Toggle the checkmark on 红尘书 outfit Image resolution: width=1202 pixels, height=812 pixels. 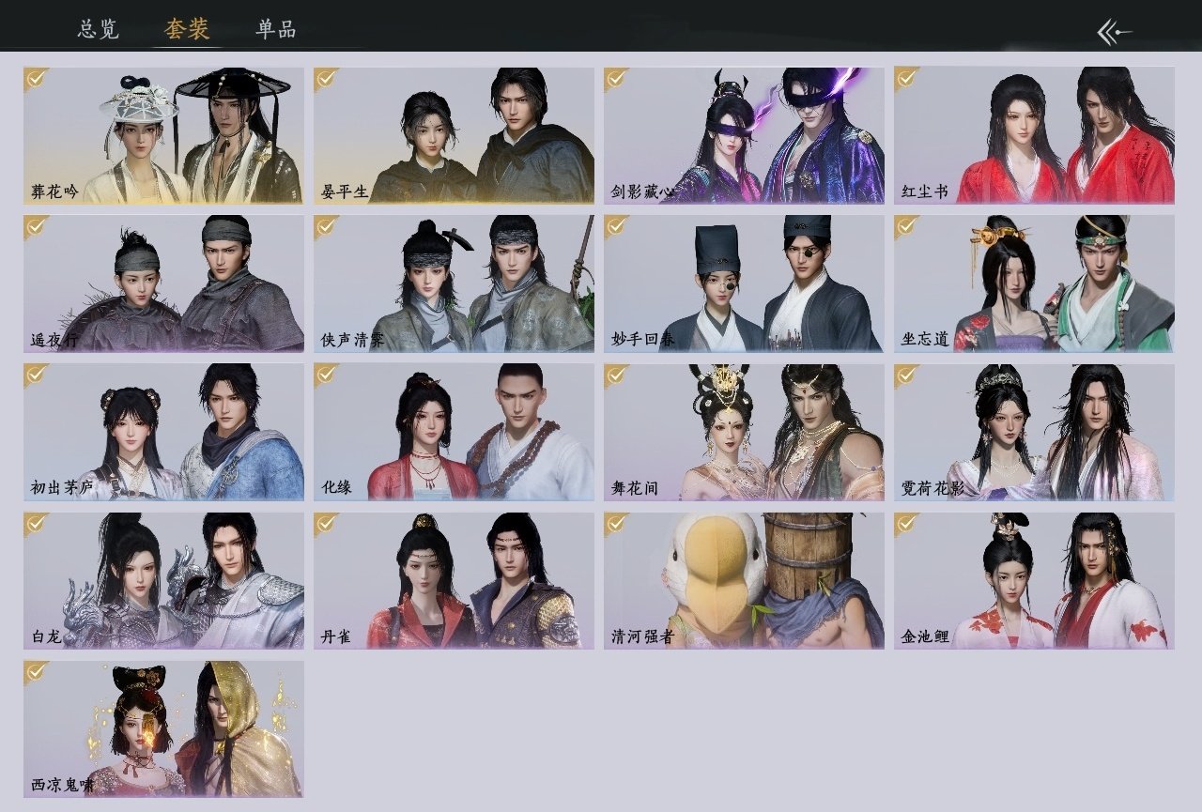tap(907, 78)
